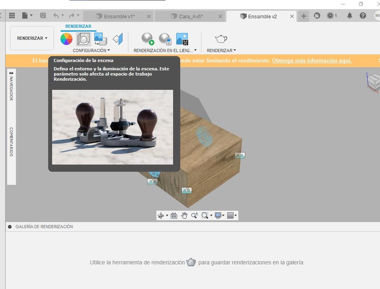This screenshot has width=380, height=289.
Task: Select the zoom magnifier tool
Action: [x=195, y=215]
